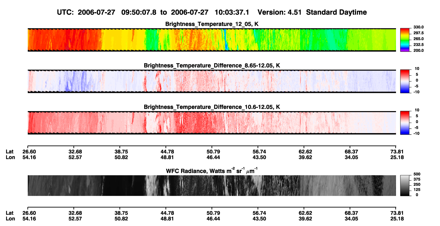Click latitude 26.60 under the WFC Radiance image
Image resolution: width=440 pixels, height=226 pixels.
[29, 213]
